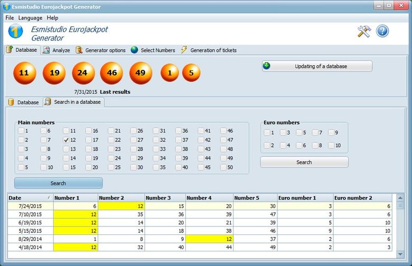Click the Search button under Main numbers

coord(58,183)
